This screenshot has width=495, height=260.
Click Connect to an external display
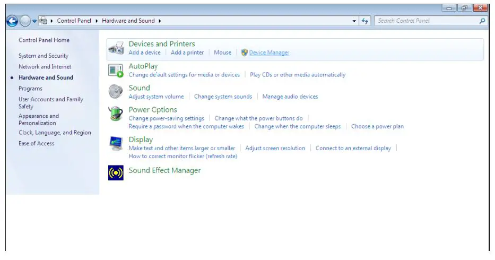tap(353, 148)
